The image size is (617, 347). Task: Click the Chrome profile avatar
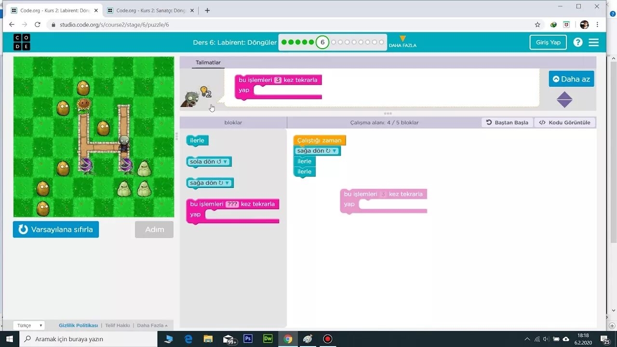coord(584,25)
